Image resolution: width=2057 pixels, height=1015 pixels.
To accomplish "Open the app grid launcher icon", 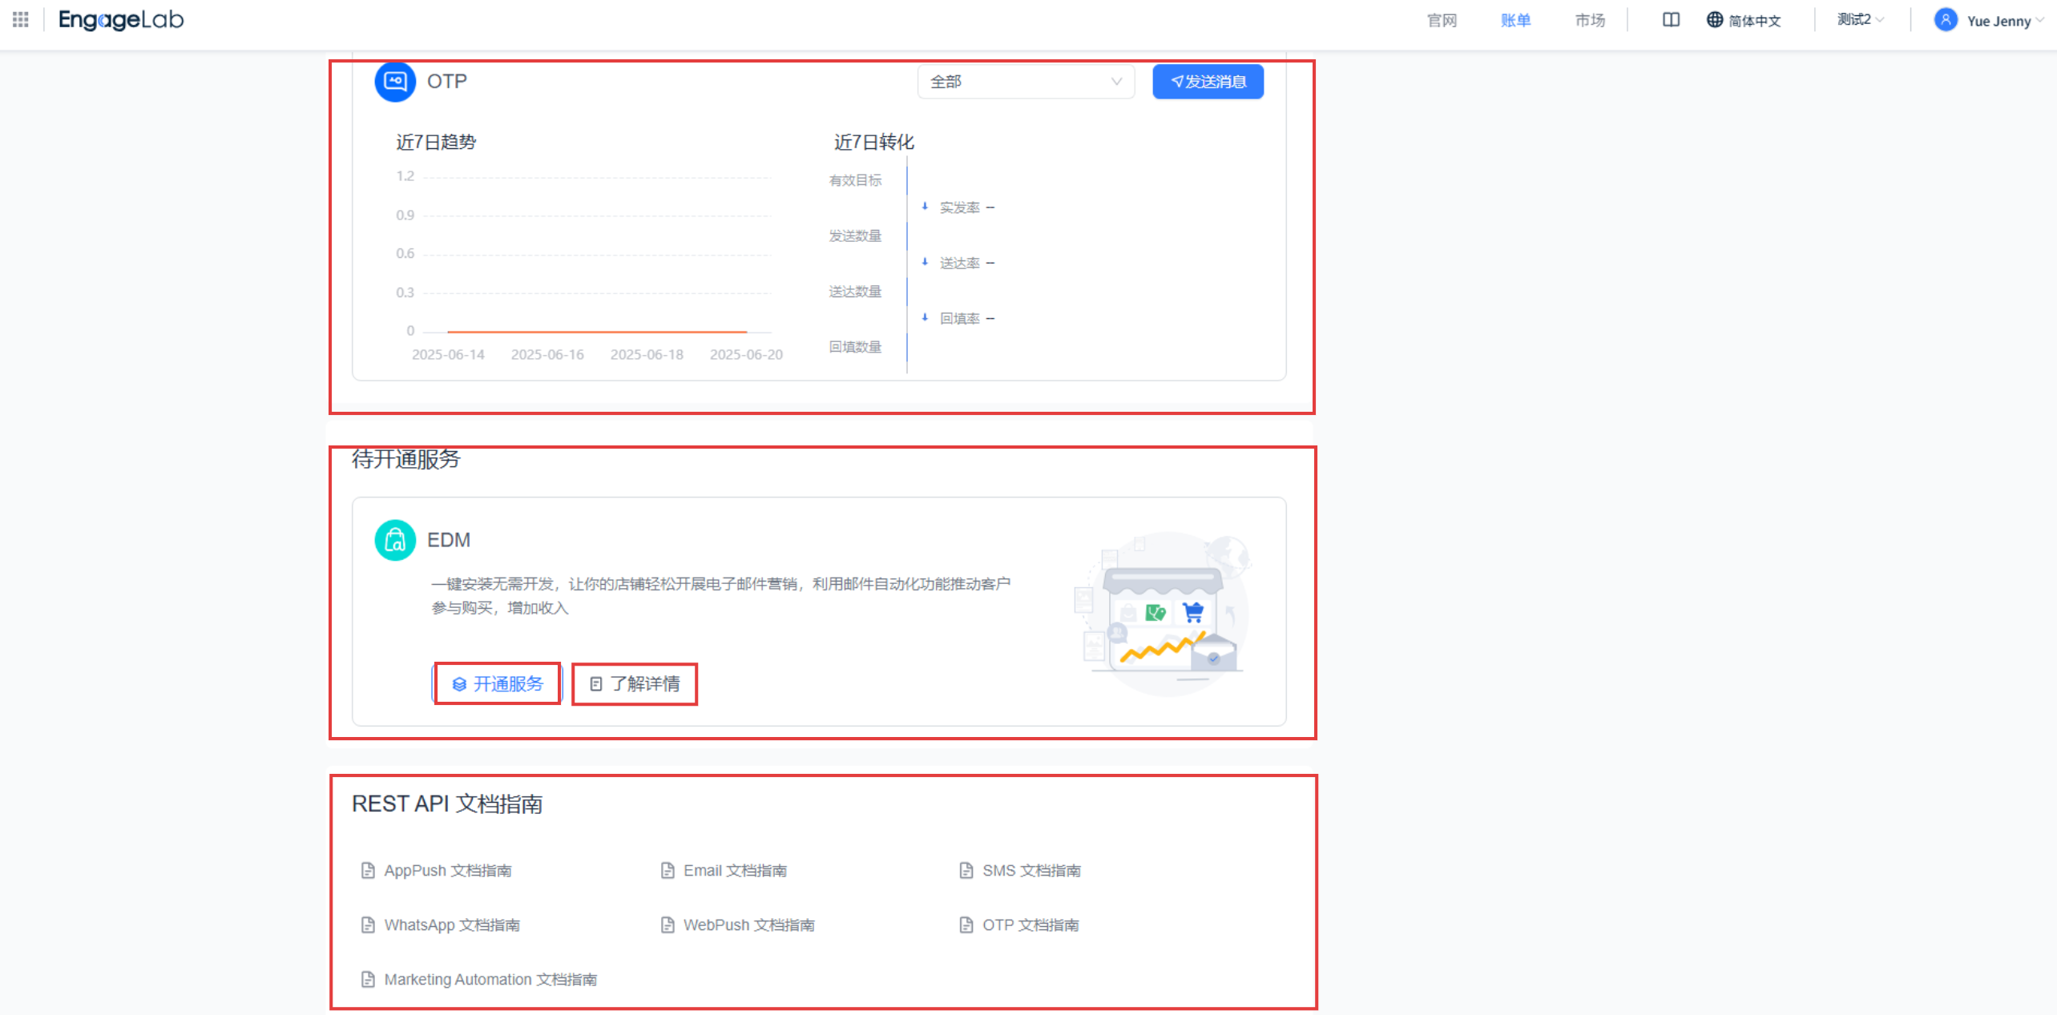I will 21,19.
